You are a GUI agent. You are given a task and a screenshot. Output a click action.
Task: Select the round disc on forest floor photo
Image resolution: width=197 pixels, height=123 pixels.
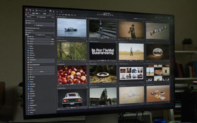pos(103,74)
